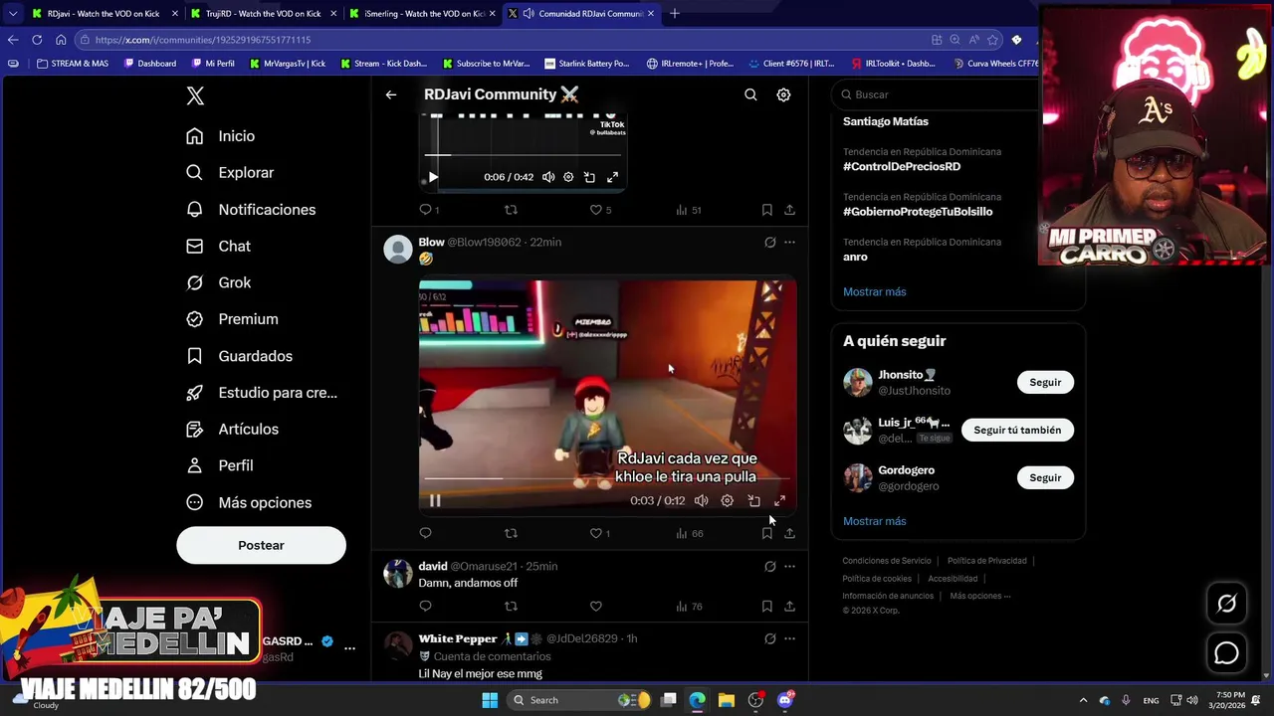Screen dimensions: 1274x716
Task: Click the X logo home icon
Action: click(x=195, y=95)
